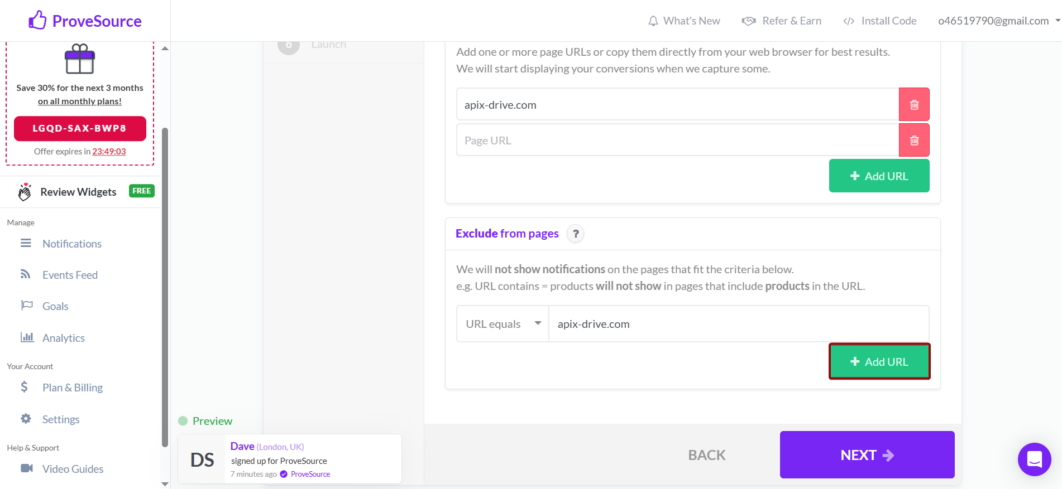
Task: Click the Install Code link
Action: (x=889, y=21)
